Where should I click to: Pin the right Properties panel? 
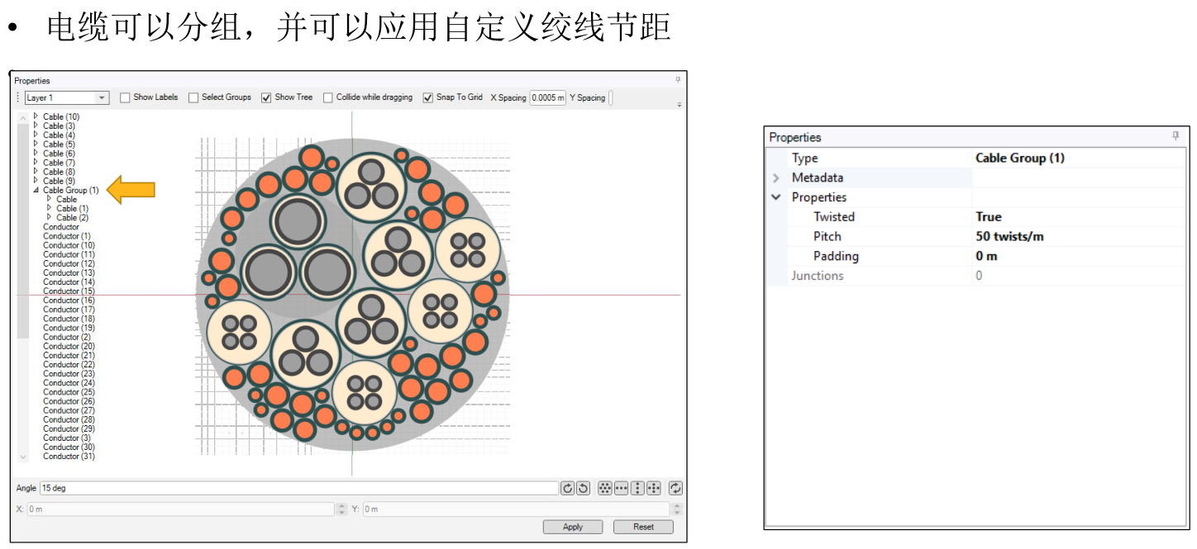(1176, 136)
